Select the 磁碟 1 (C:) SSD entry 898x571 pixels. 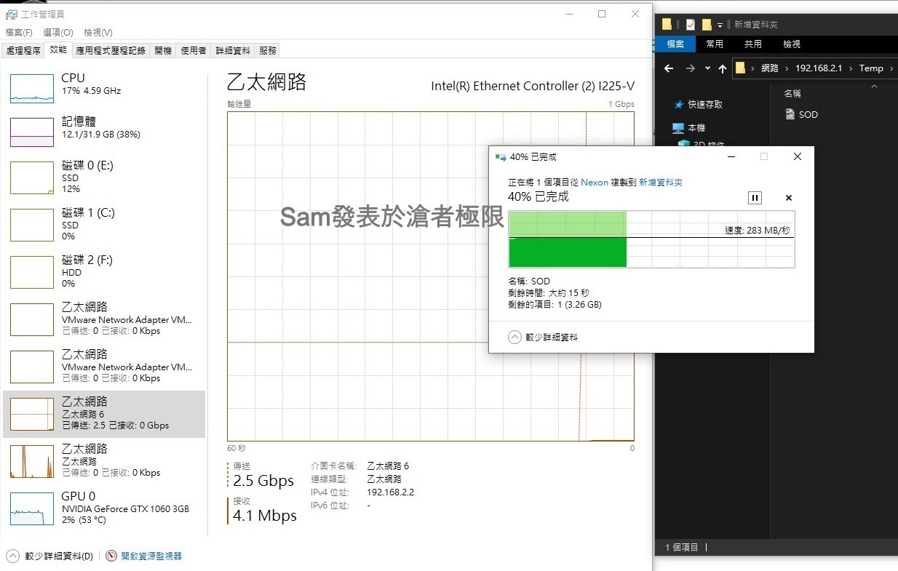pos(104,224)
